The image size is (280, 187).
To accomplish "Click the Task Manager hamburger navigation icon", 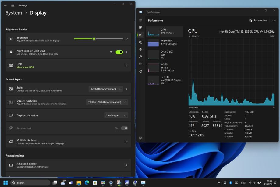I will click(141, 20).
